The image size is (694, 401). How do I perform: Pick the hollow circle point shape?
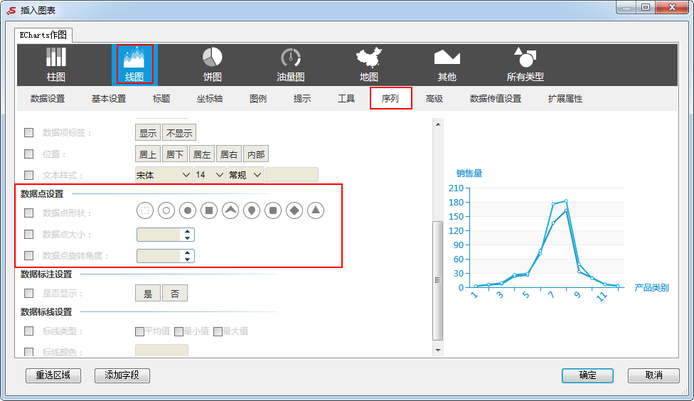[166, 210]
